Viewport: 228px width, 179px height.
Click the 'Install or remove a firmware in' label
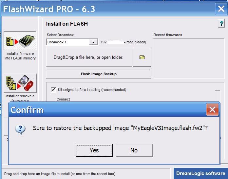[x=20, y=98]
